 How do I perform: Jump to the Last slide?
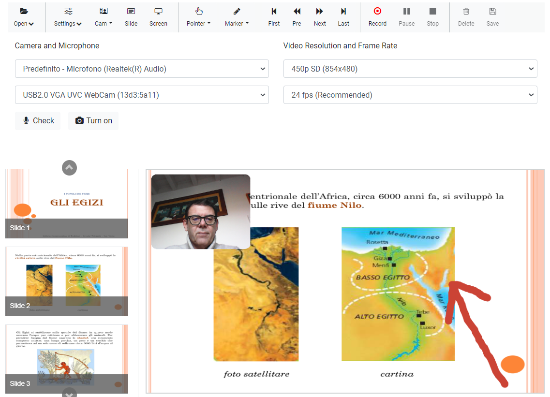click(343, 17)
